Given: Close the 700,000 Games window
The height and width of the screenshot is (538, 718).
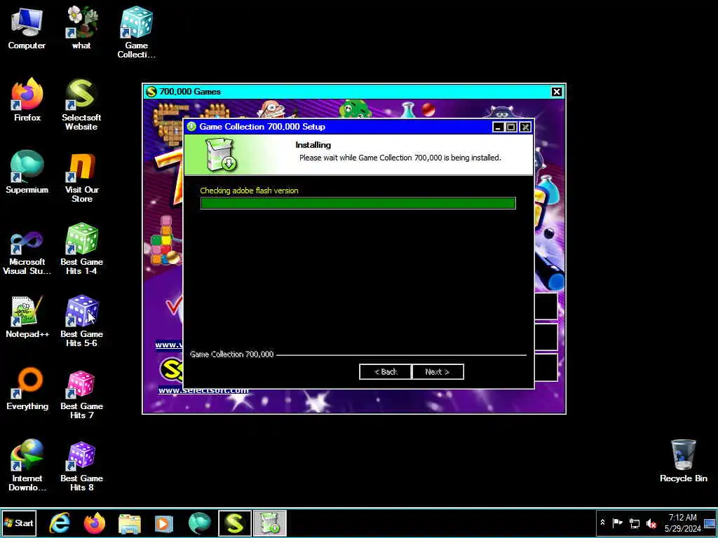Looking at the screenshot, I should point(556,92).
